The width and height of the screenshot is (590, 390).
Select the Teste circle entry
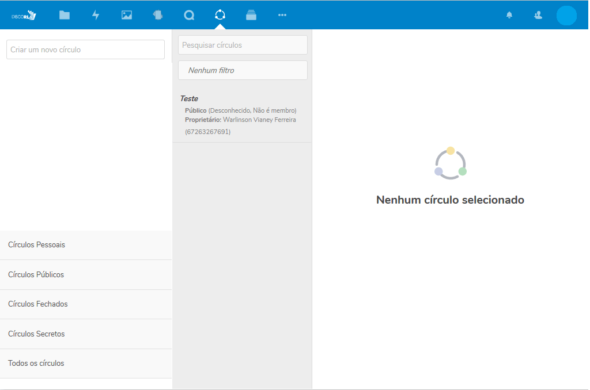point(242,114)
